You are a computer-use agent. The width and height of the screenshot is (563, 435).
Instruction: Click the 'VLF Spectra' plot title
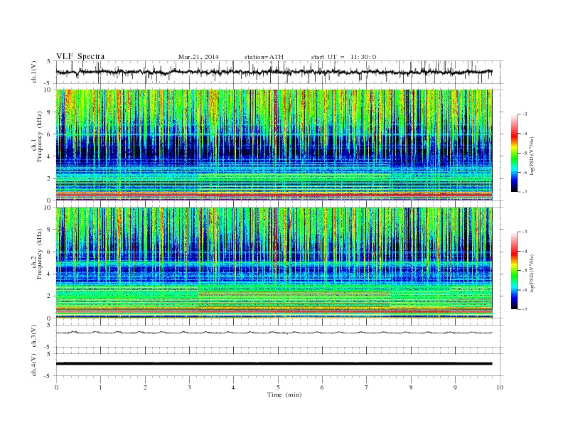[80, 56]
